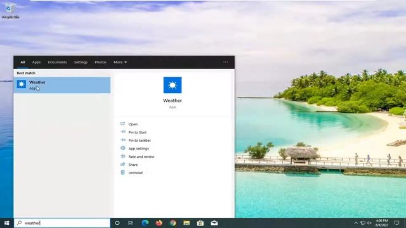Switch to the Apps search tab
Viewport: 406px width, 228px height.
point(36,62)
